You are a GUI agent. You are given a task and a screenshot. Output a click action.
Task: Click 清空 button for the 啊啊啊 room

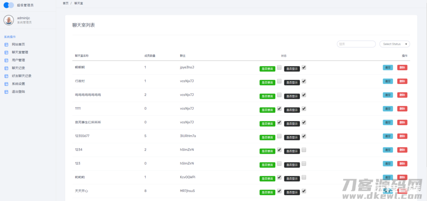(x=387, y=67)
